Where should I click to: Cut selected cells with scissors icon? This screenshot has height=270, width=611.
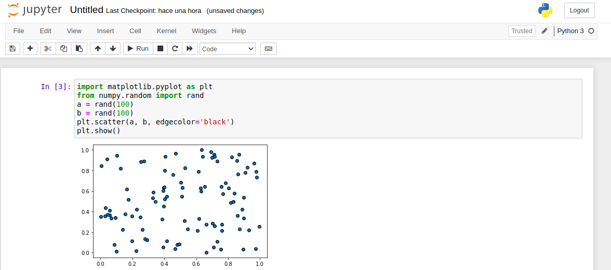(x=48, y=49)
